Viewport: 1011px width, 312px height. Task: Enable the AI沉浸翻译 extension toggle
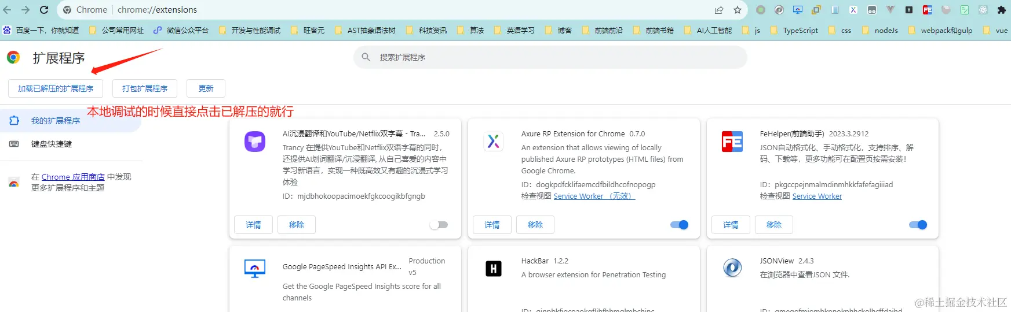click(x=439, y=225)
